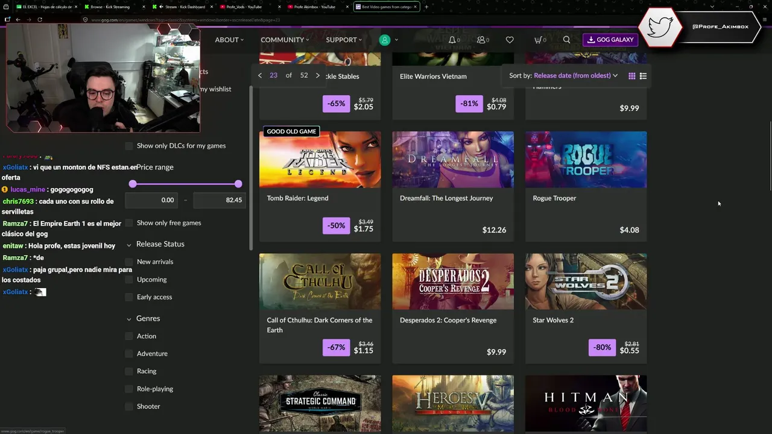Screen dimensions: 772x434
Task: Grab the maximum price slider handle
Action: (x=238, y=184)
